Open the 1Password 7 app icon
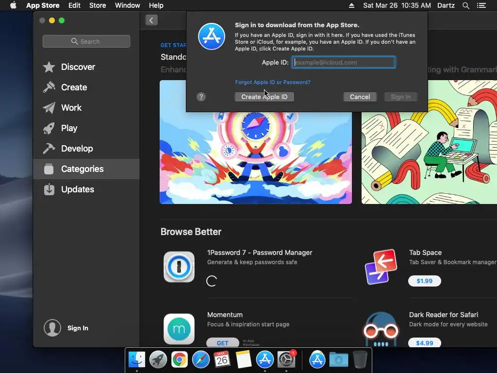Screen dimensions: 497x373 point(179,267)
